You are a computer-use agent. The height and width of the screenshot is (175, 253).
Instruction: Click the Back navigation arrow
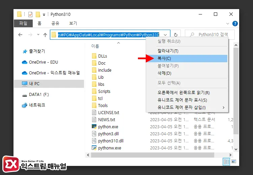[x=20, y=35]
